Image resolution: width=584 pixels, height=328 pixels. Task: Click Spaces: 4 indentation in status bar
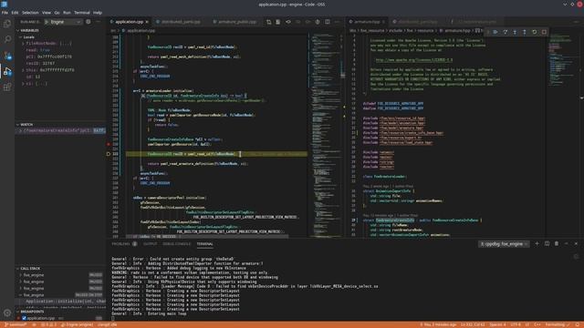[497, 324]
